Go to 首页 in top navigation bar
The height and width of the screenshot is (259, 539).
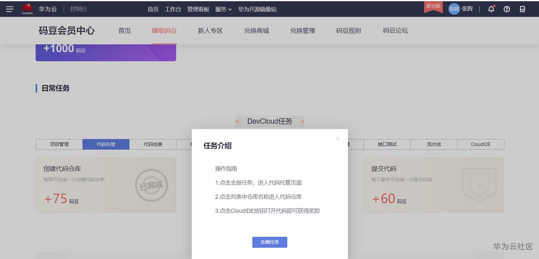(153, 9)
